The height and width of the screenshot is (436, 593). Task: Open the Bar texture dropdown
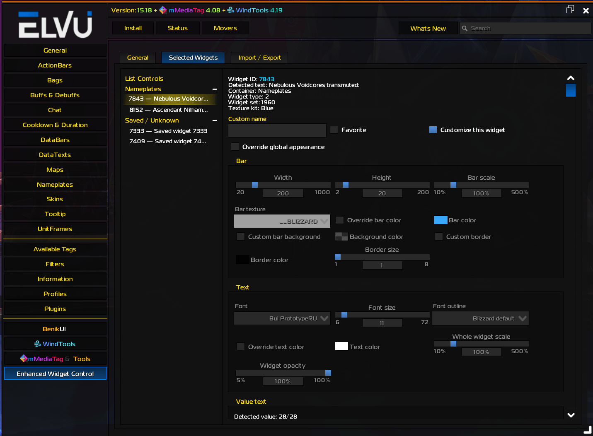pyautogui.click(x=282, y=221)
